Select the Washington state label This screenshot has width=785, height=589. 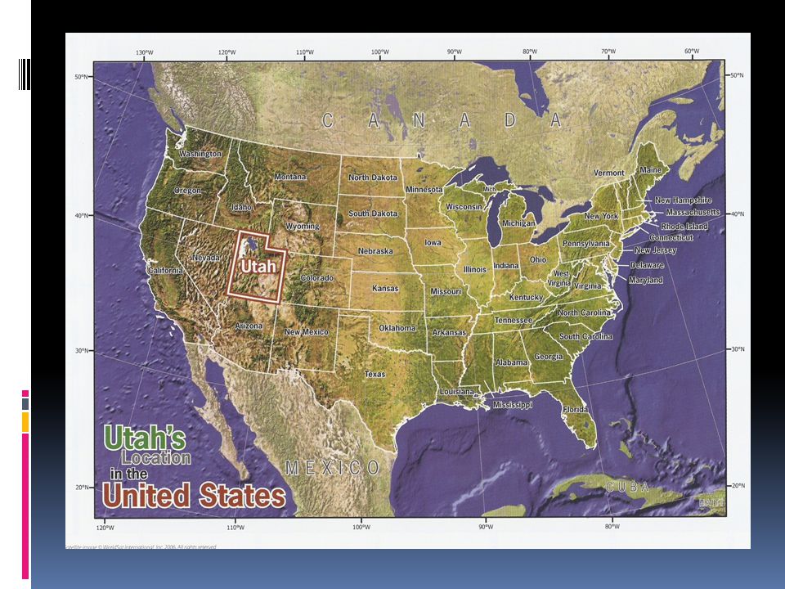[200, 153]
